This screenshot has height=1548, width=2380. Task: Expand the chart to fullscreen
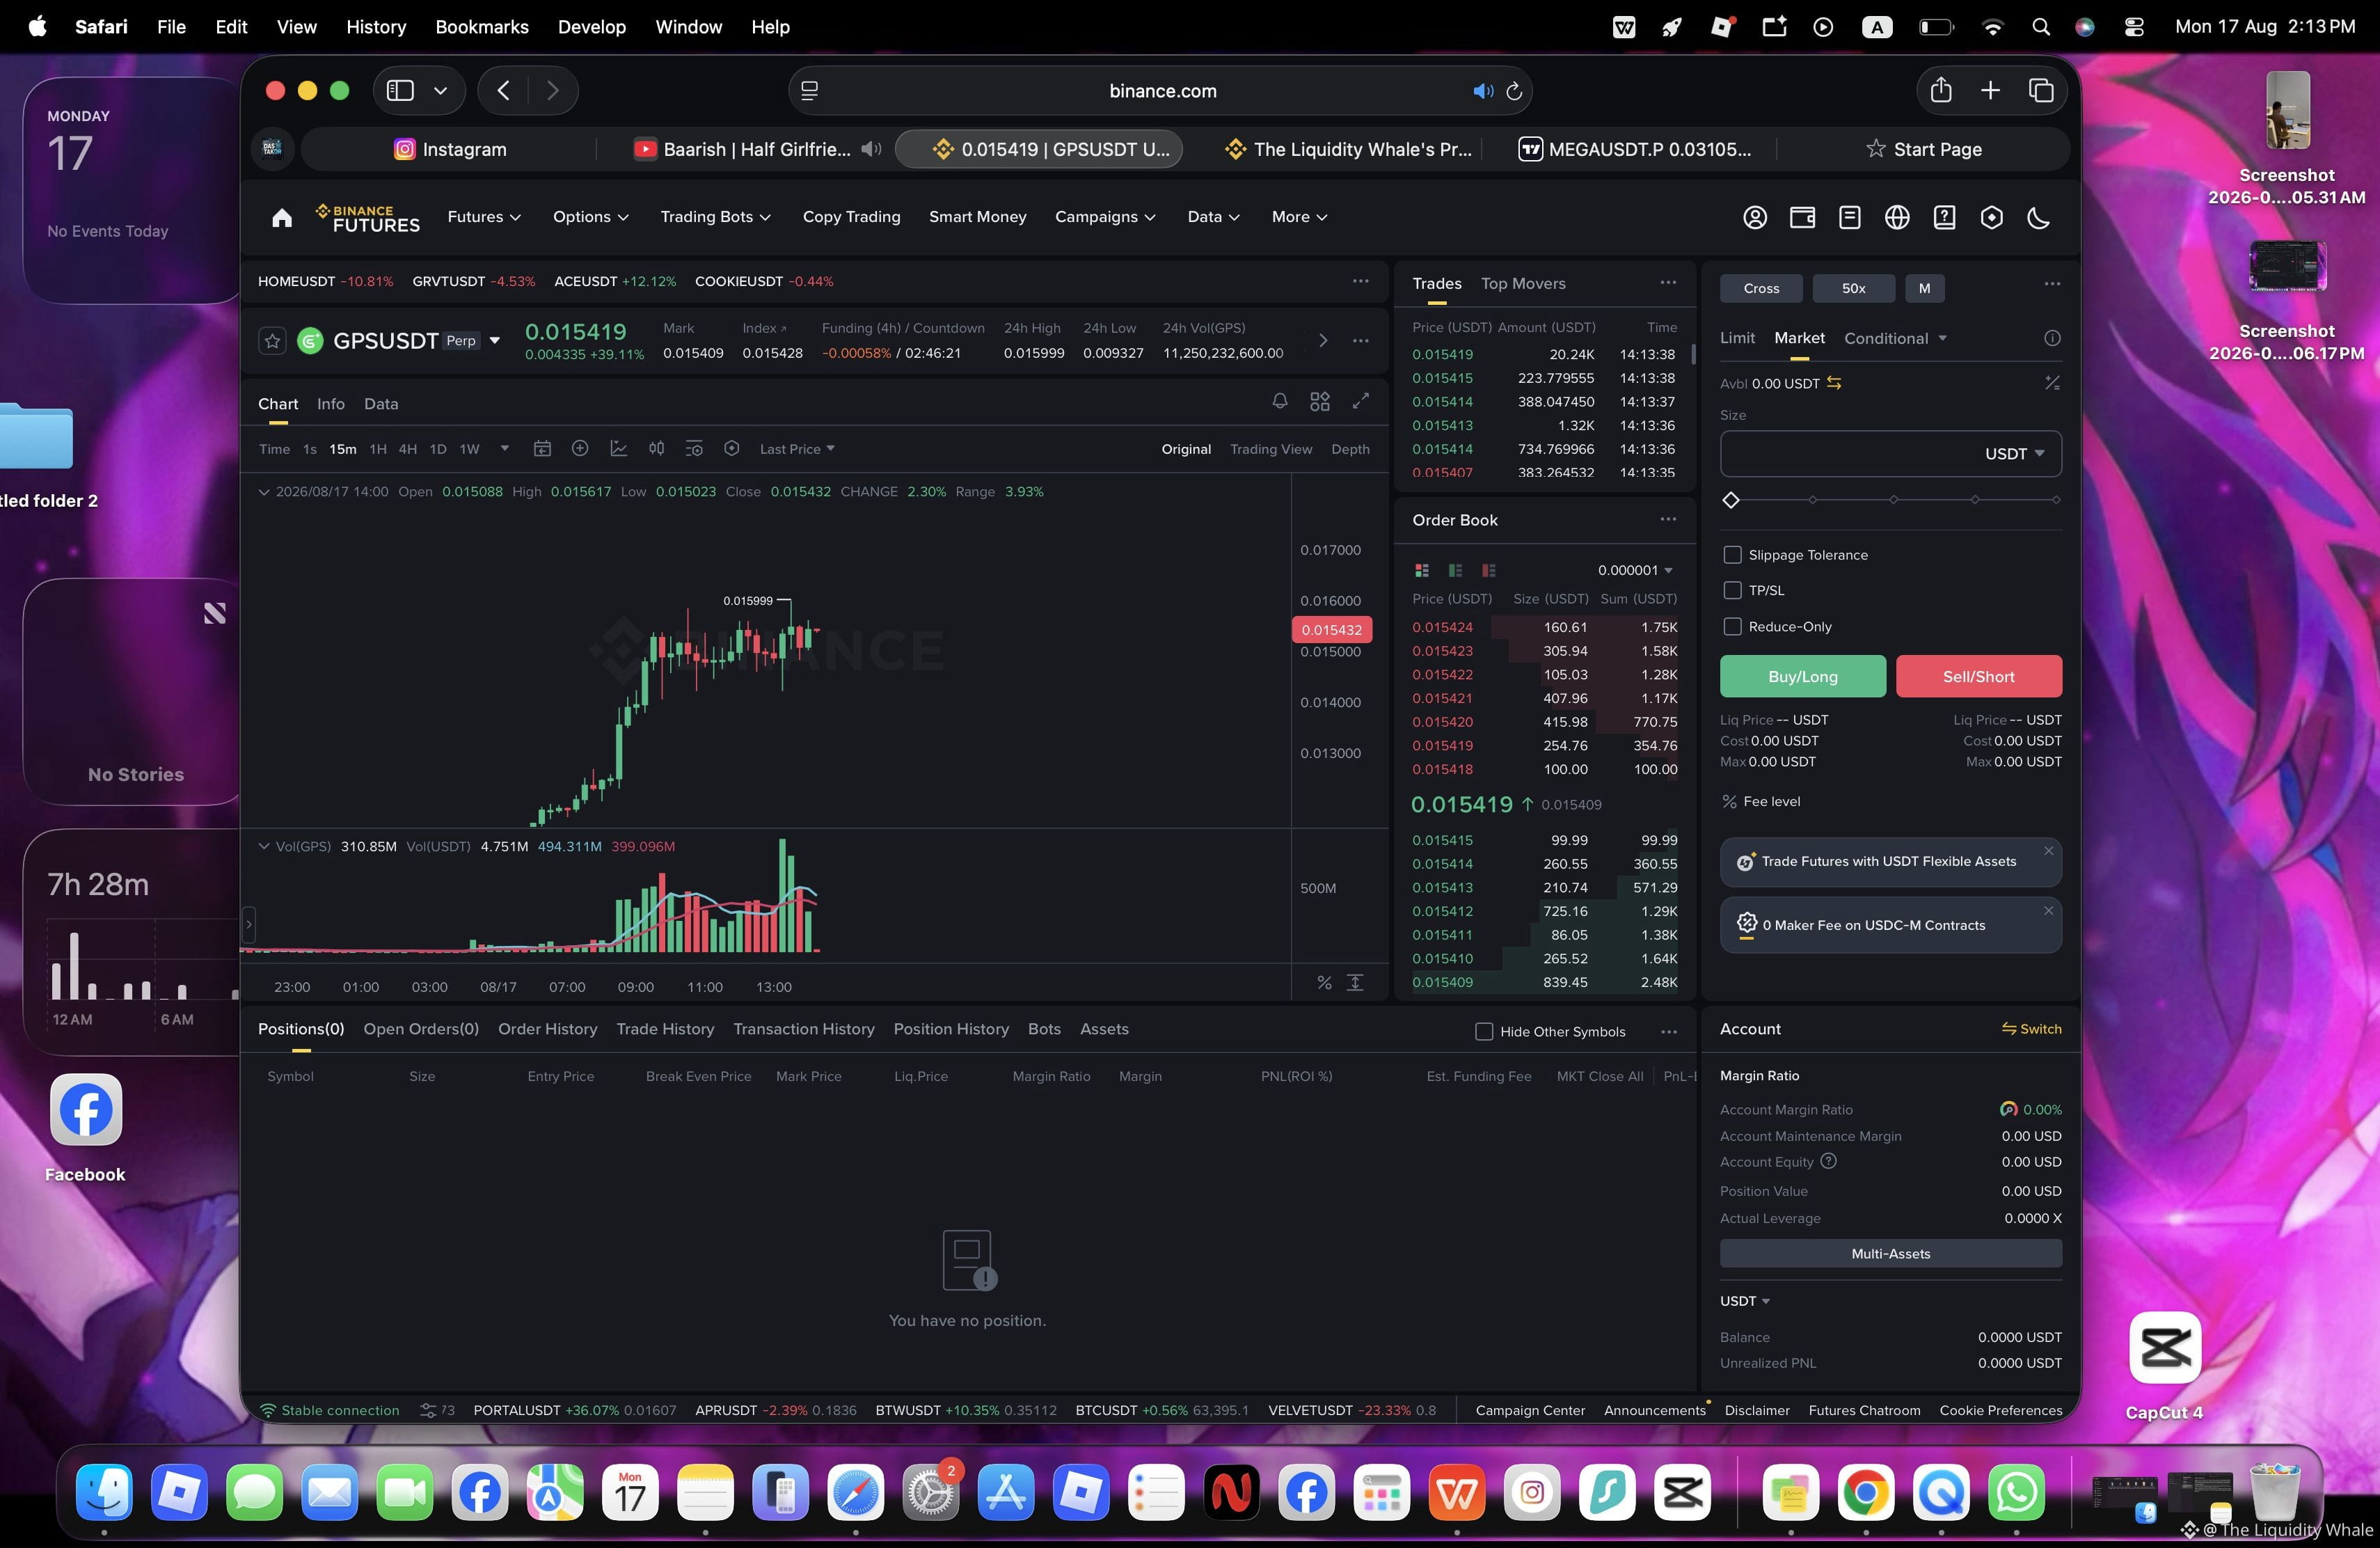pos(1361,401)
